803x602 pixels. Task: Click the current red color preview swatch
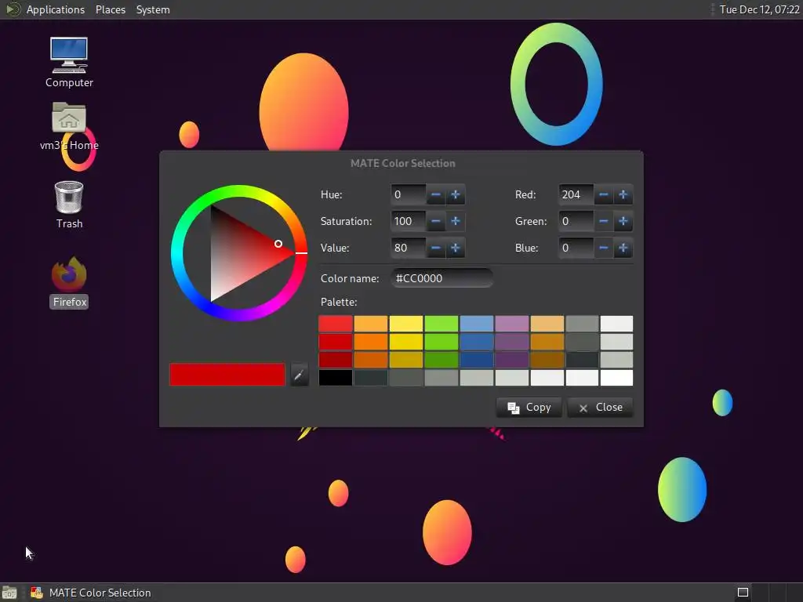pyautogui.click(x=227, y=375)
